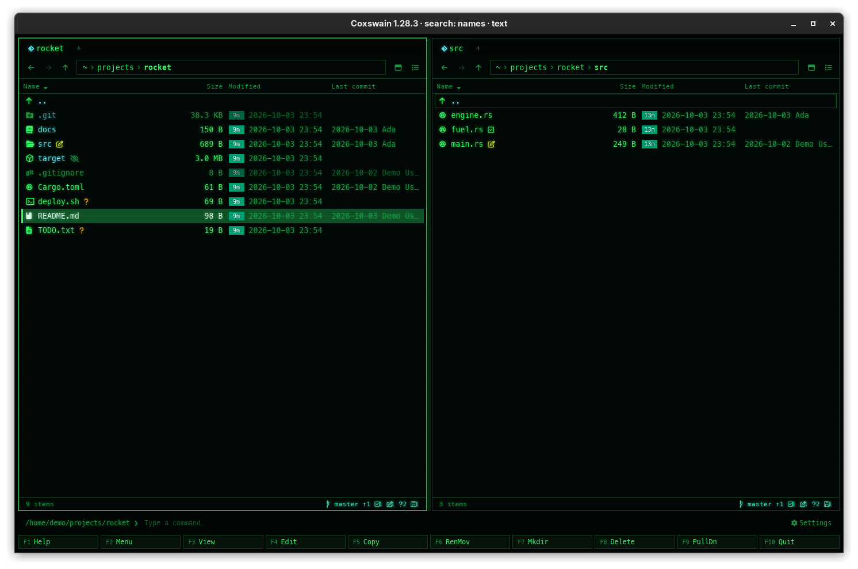Go up one folder in left pane toolbar
This screenshot has width=858, height=569.
click(65, 68)
